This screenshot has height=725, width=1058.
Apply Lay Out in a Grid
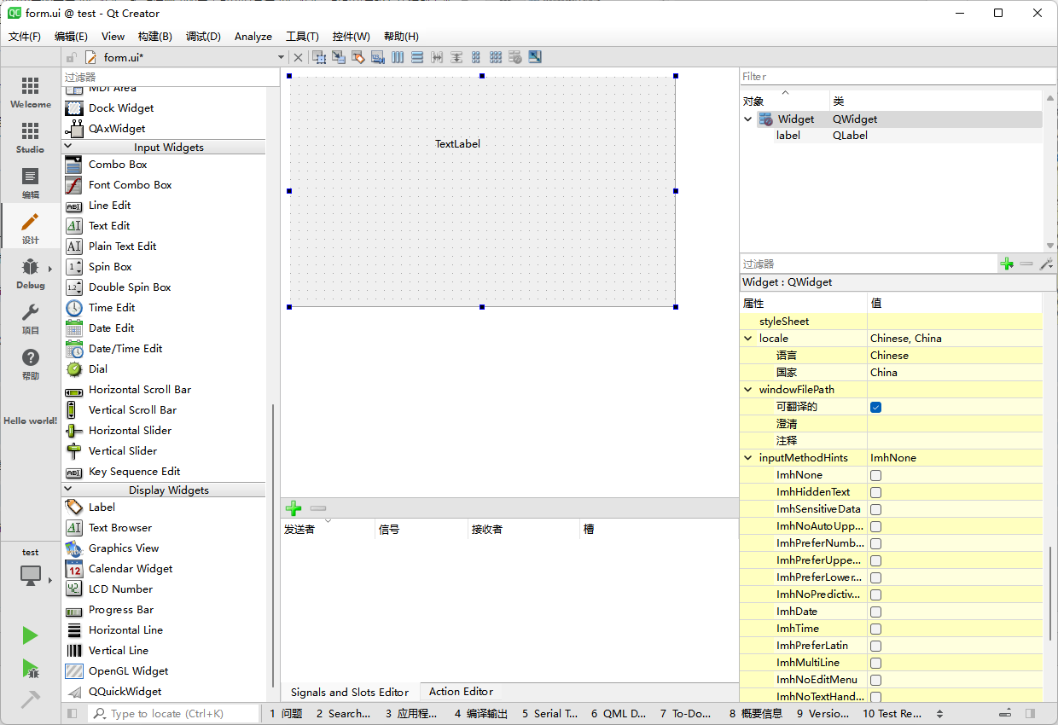[496, 57]
